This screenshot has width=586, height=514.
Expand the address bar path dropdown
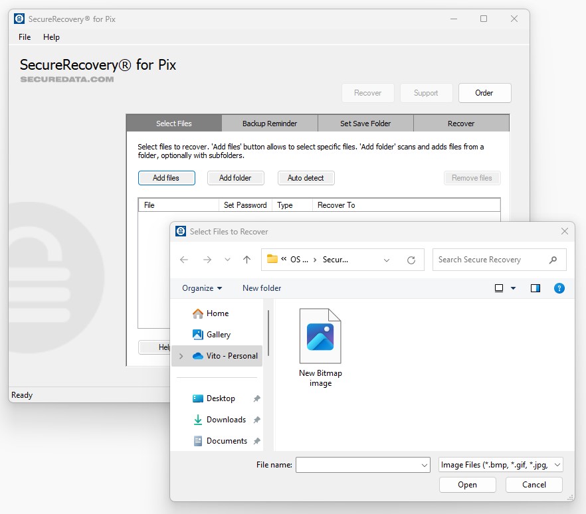[387, 260]
